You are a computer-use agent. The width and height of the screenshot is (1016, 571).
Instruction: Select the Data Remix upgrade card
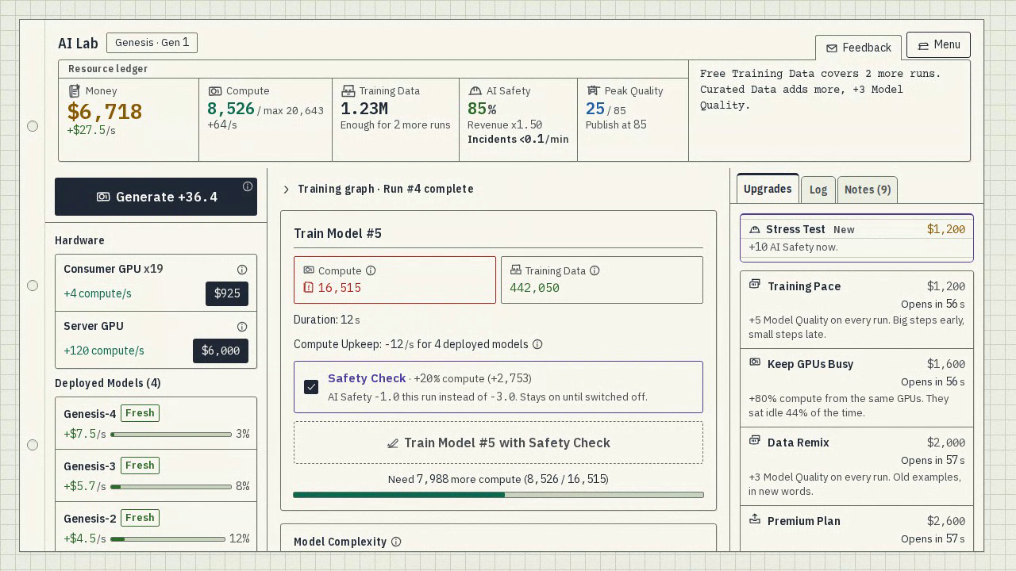(856, 467)
